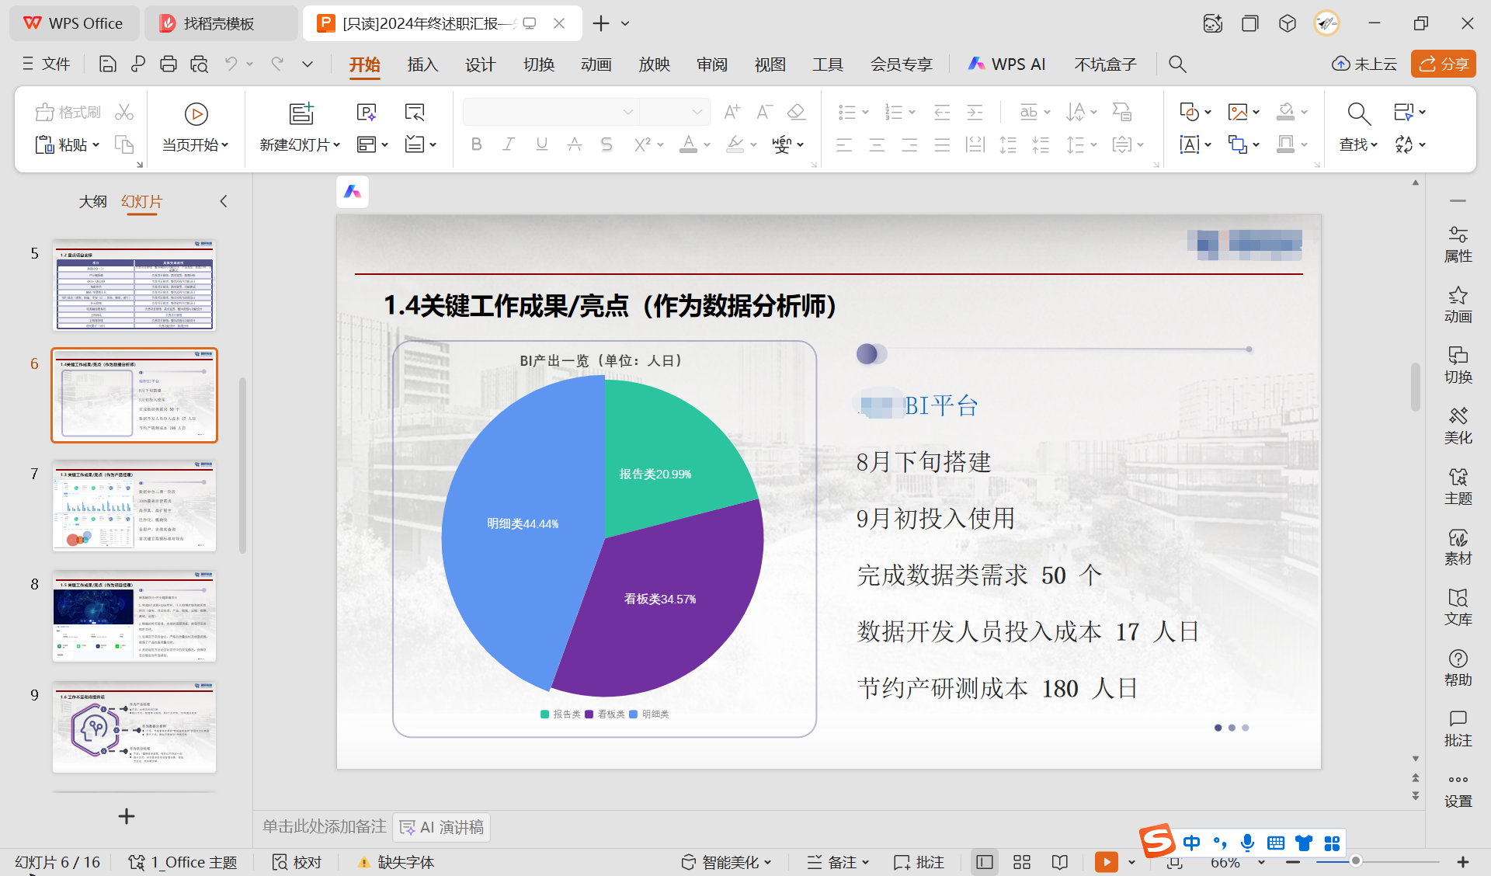Click the Find magnifier icon in ribbon
Image resolution: width=1491 pixels, height=876 pixels.
pos(1358,114)
